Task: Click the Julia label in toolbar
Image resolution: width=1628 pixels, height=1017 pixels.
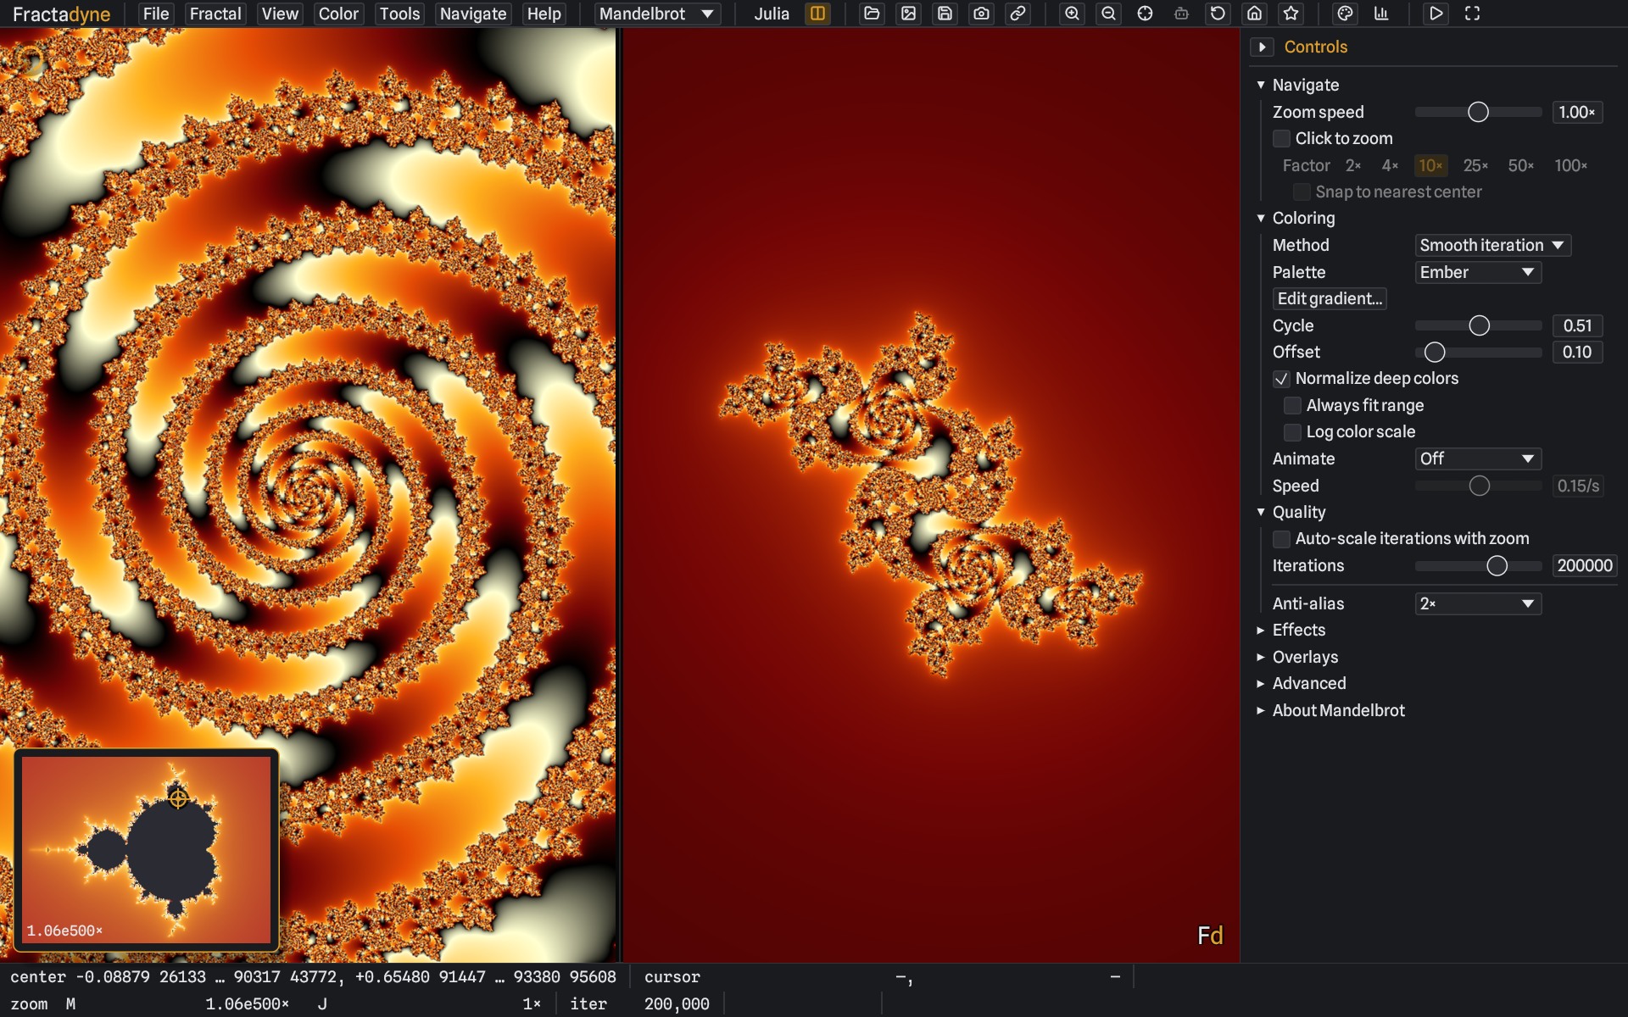Action: pos(772,14)
